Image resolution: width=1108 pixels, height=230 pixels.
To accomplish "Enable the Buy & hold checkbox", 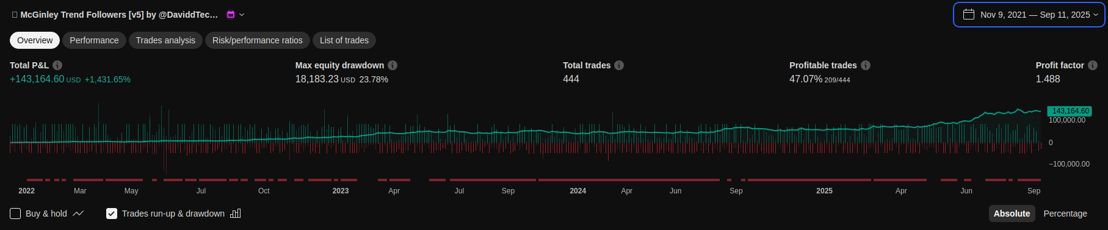I will (15, 214).
